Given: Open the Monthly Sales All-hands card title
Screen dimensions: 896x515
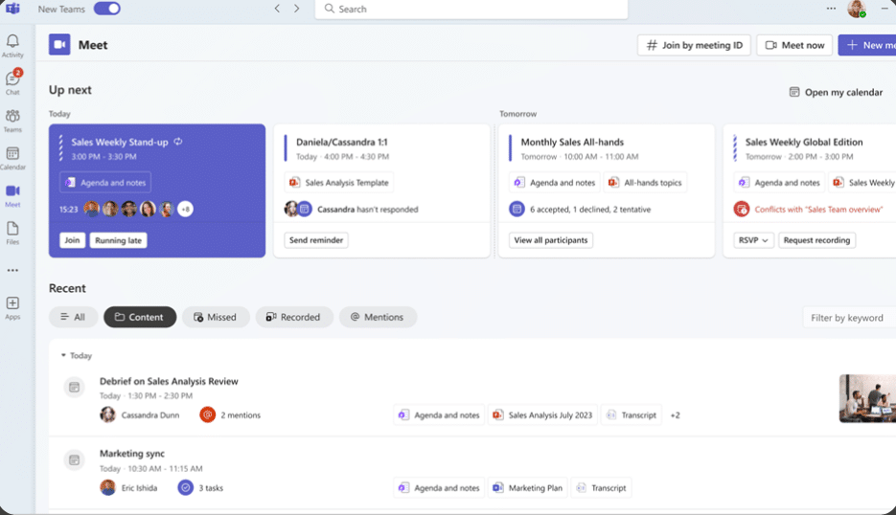Looking at the screenshot, I should coord(572,142).
